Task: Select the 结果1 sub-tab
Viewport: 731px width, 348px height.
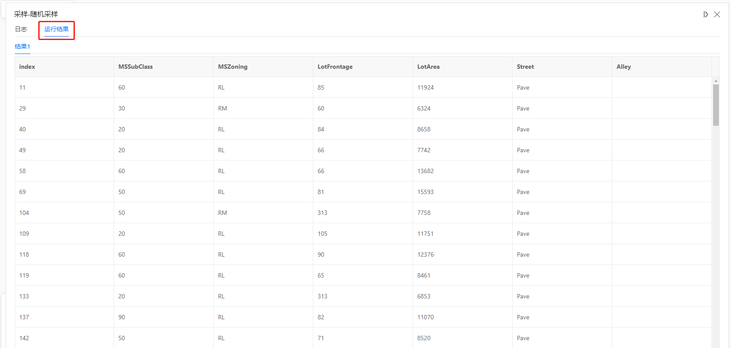Action: coord(23,47)
